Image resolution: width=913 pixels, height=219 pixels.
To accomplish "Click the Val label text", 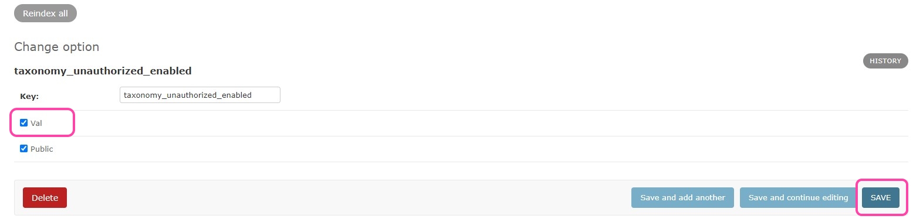I will (36, 124).
